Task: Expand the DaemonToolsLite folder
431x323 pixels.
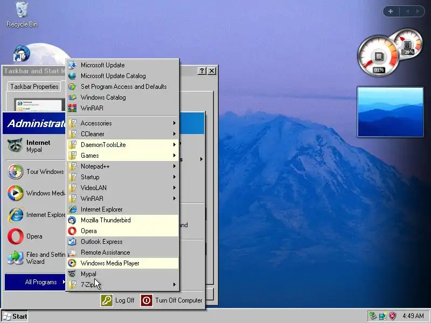Action: tap(122, 145)
